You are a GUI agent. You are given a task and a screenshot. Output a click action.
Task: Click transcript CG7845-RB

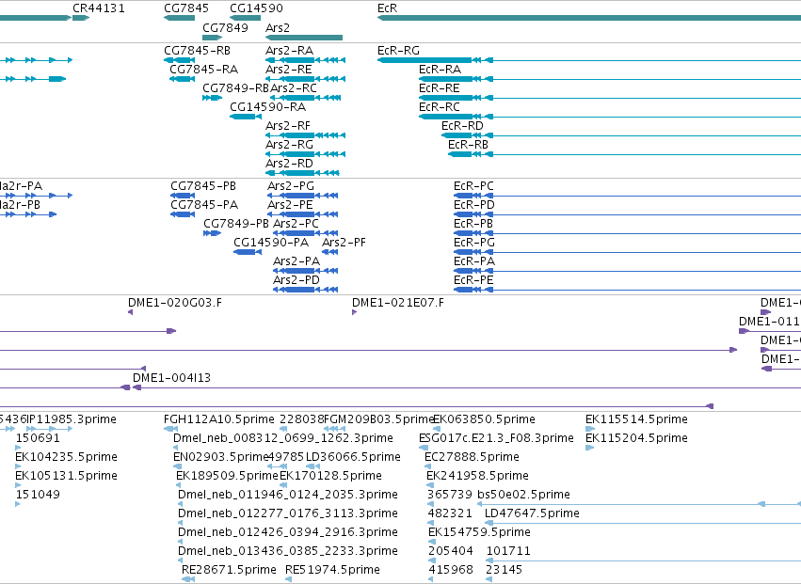click(x=197, y=51)
